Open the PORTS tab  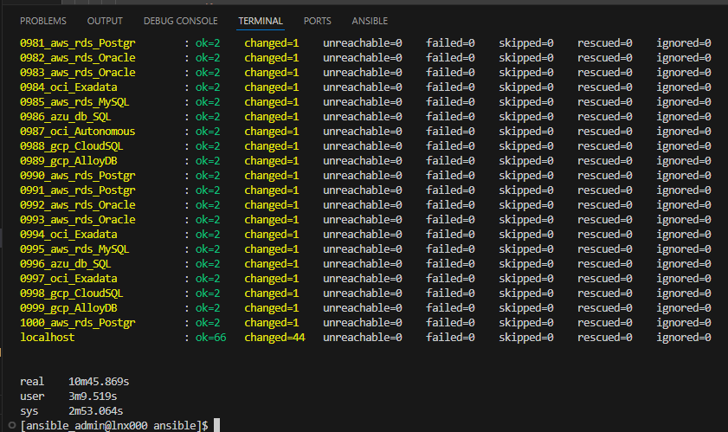click(317, 21)
